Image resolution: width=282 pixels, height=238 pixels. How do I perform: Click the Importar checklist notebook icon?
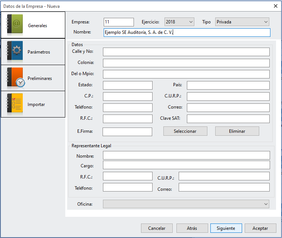(15, 104)
